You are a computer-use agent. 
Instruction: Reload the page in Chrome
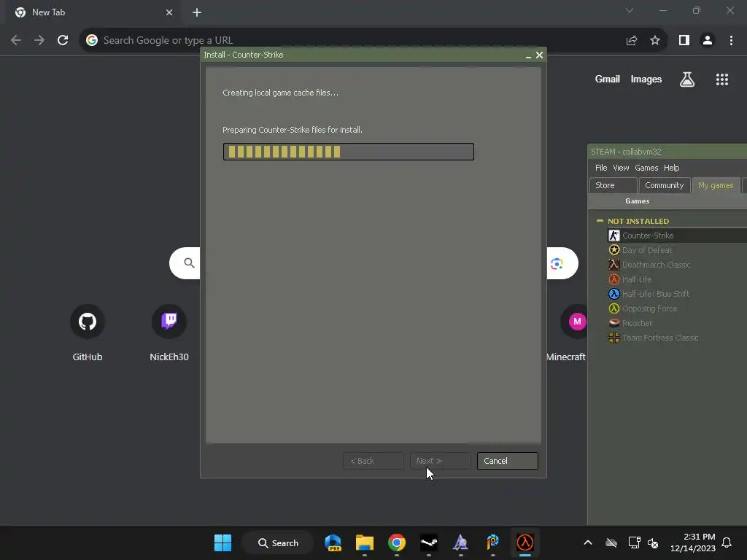tap(63, 40)
